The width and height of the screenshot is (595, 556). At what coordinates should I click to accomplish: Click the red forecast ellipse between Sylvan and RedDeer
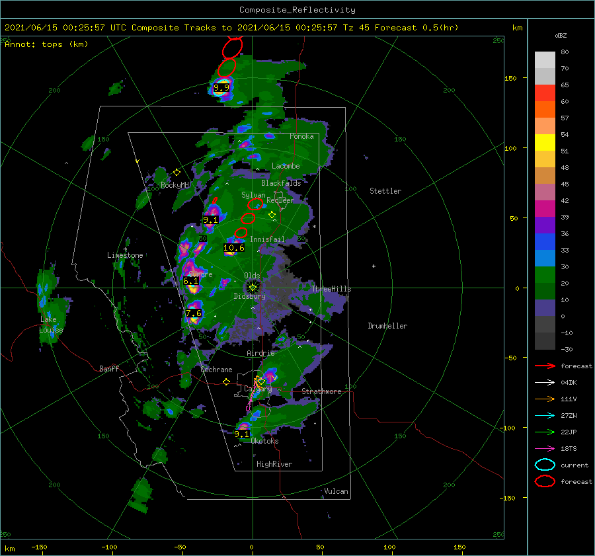255,204
